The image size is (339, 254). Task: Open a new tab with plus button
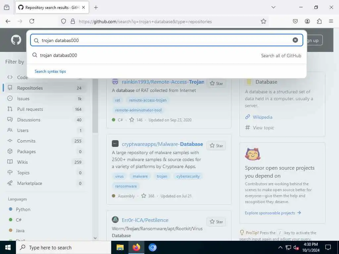coord(96,8)
